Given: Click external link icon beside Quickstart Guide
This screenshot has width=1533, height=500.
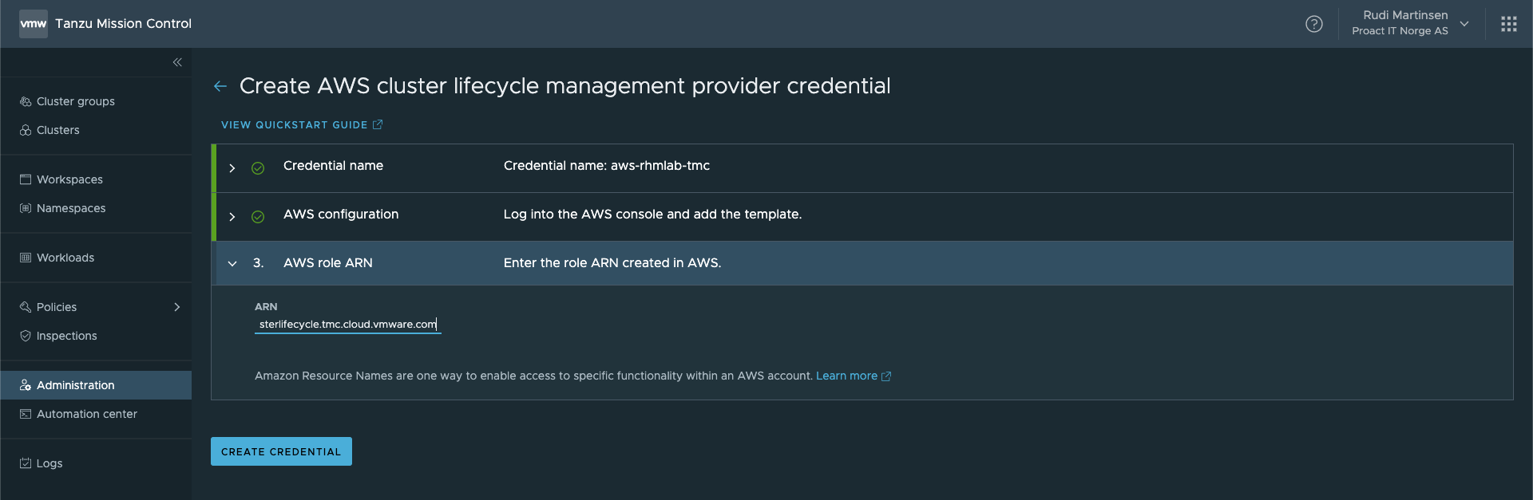Looking at the screenshot, I should [x=378, y=124].
